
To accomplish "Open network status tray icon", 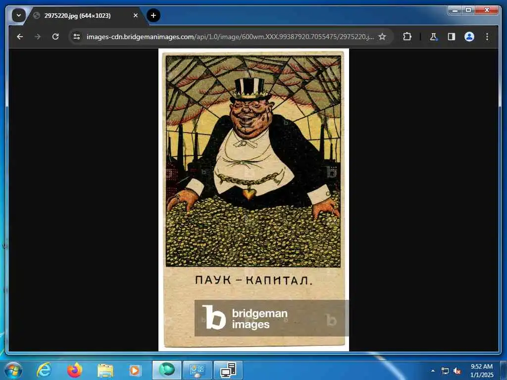I will 445,371.
